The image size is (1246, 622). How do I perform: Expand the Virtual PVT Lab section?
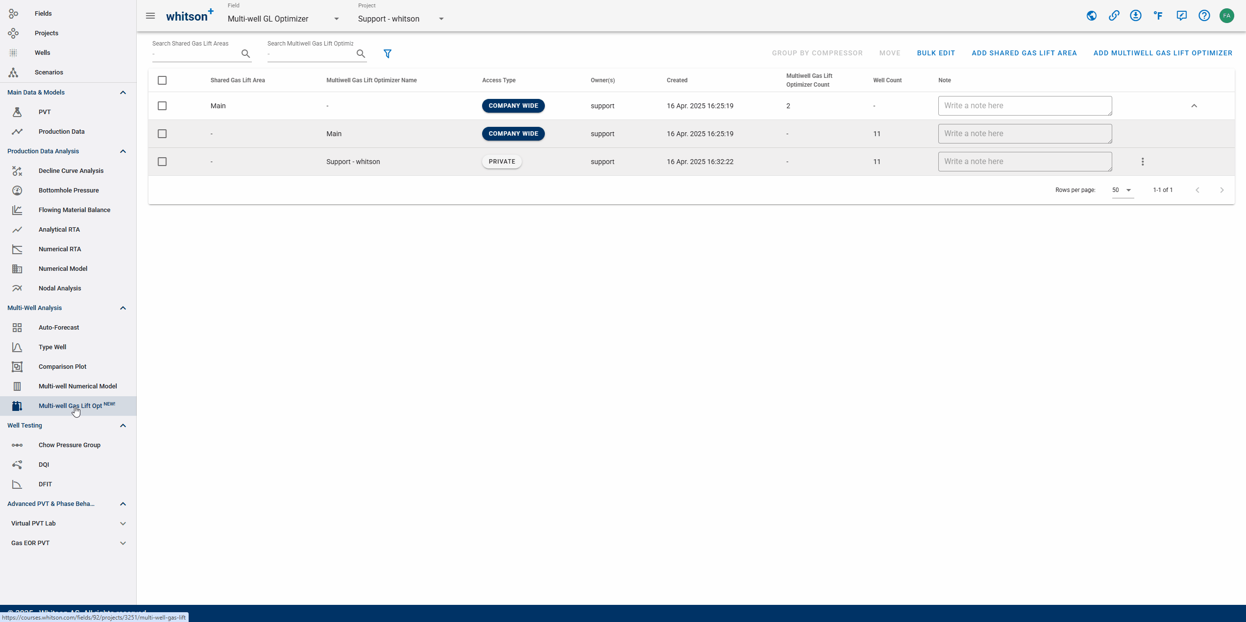(x=123, y=523)
